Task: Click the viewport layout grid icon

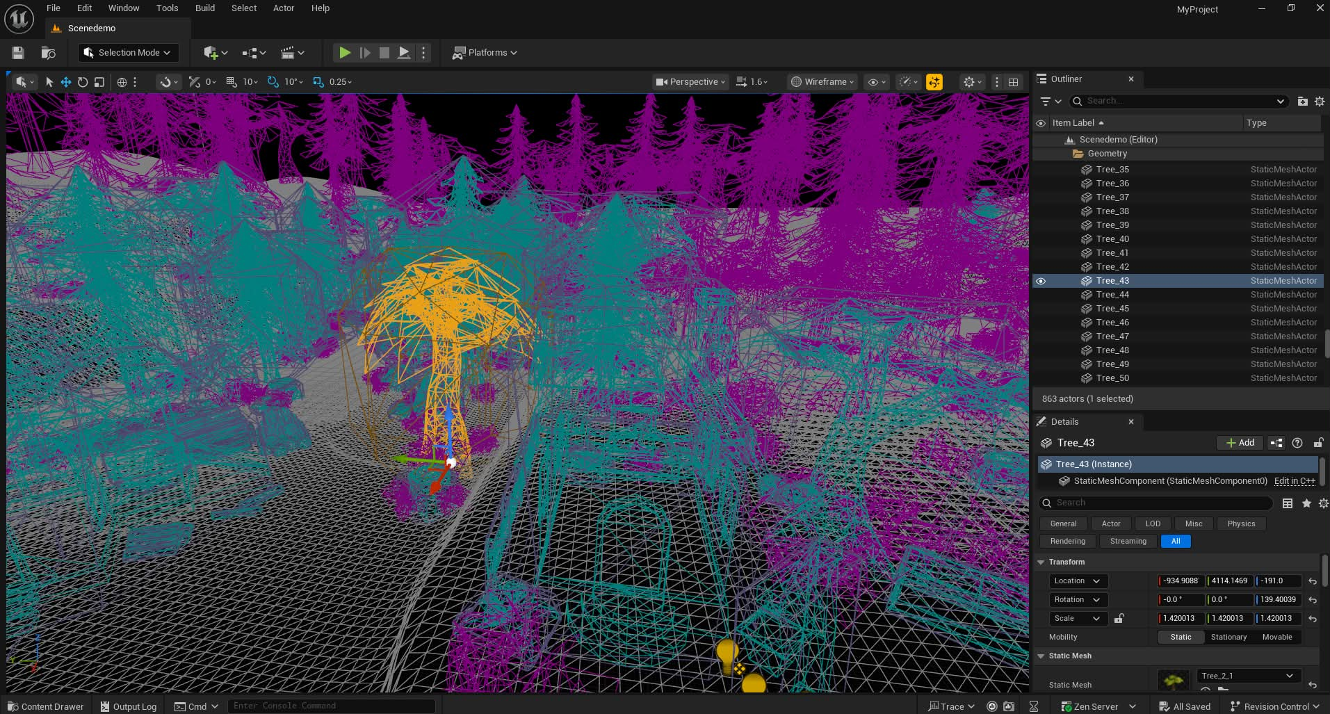Action: coord(1014,82)
